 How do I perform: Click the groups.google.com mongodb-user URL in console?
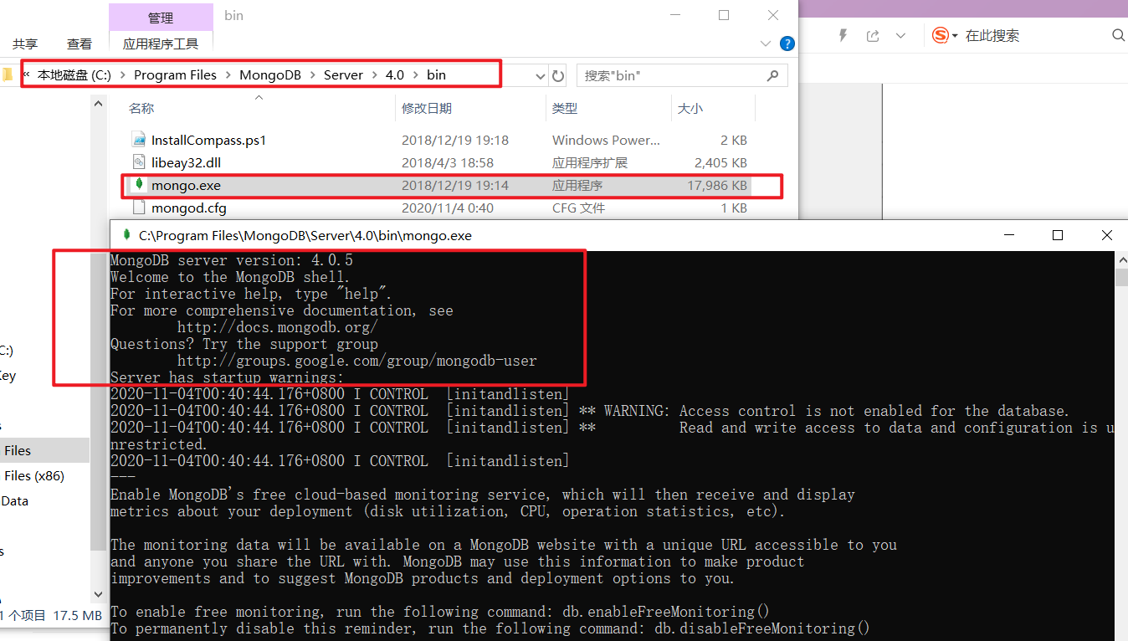pyautogui.click(x=356, y=361)
